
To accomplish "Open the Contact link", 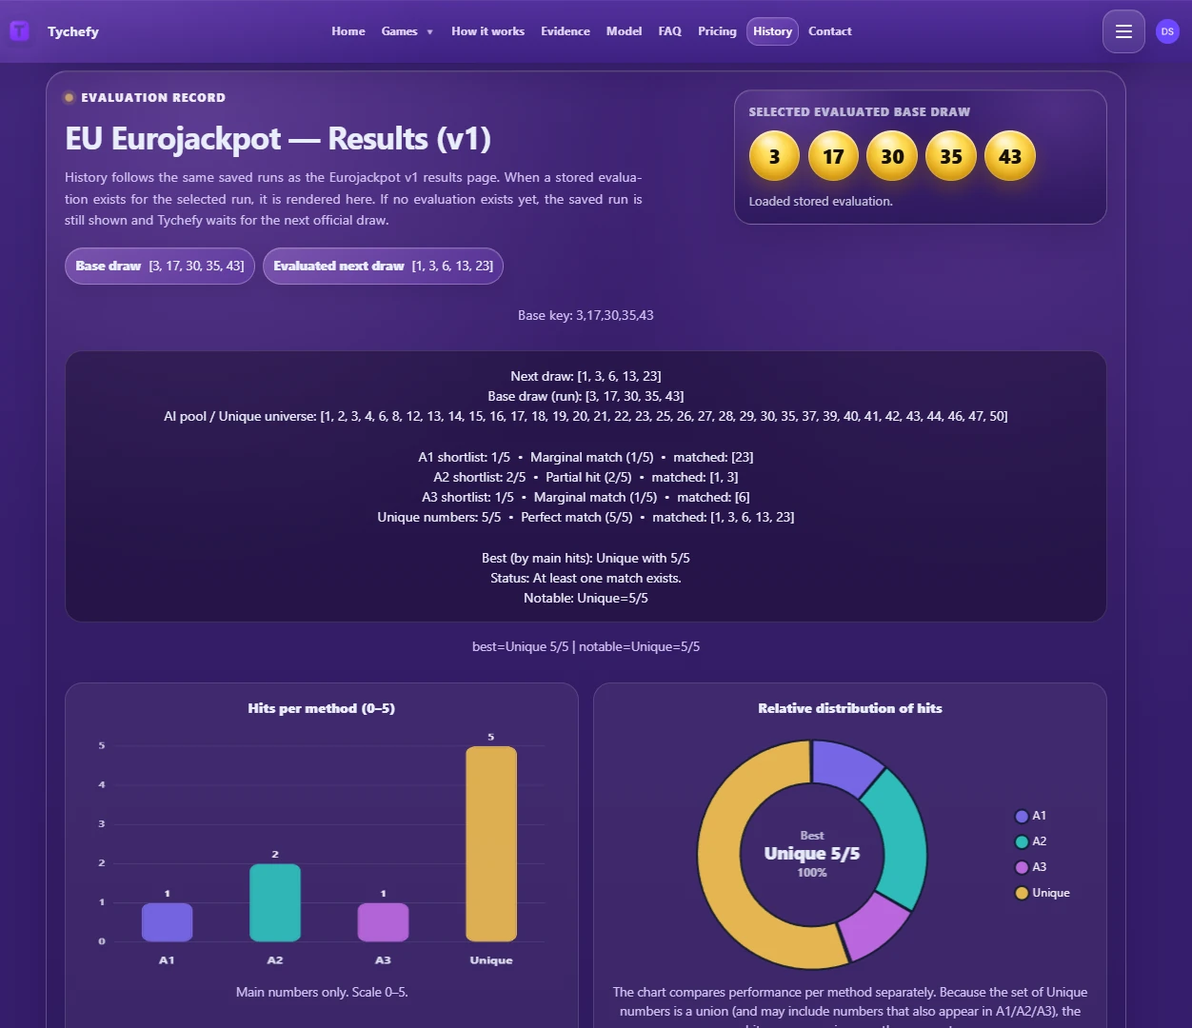I will tap(830, 31).
